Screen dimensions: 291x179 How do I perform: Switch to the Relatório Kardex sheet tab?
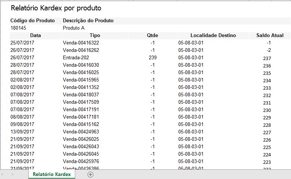(52, 174)
